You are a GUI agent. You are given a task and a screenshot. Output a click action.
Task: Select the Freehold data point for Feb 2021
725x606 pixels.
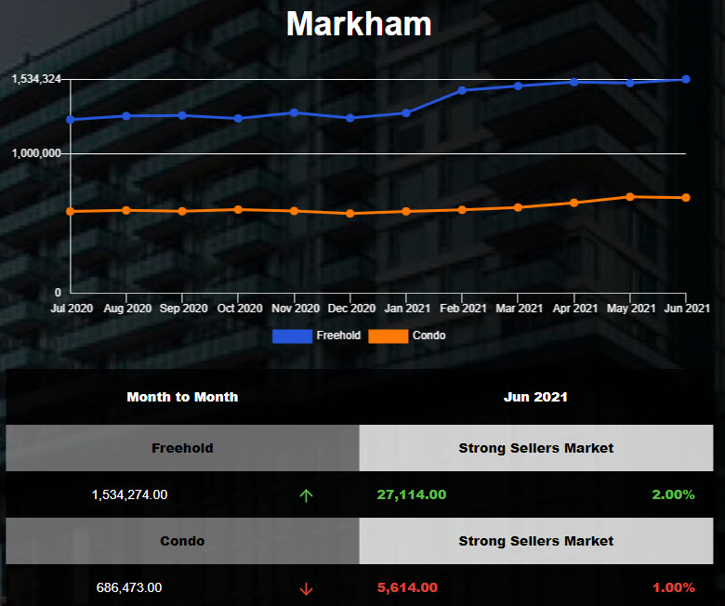[x=462, y=90]
